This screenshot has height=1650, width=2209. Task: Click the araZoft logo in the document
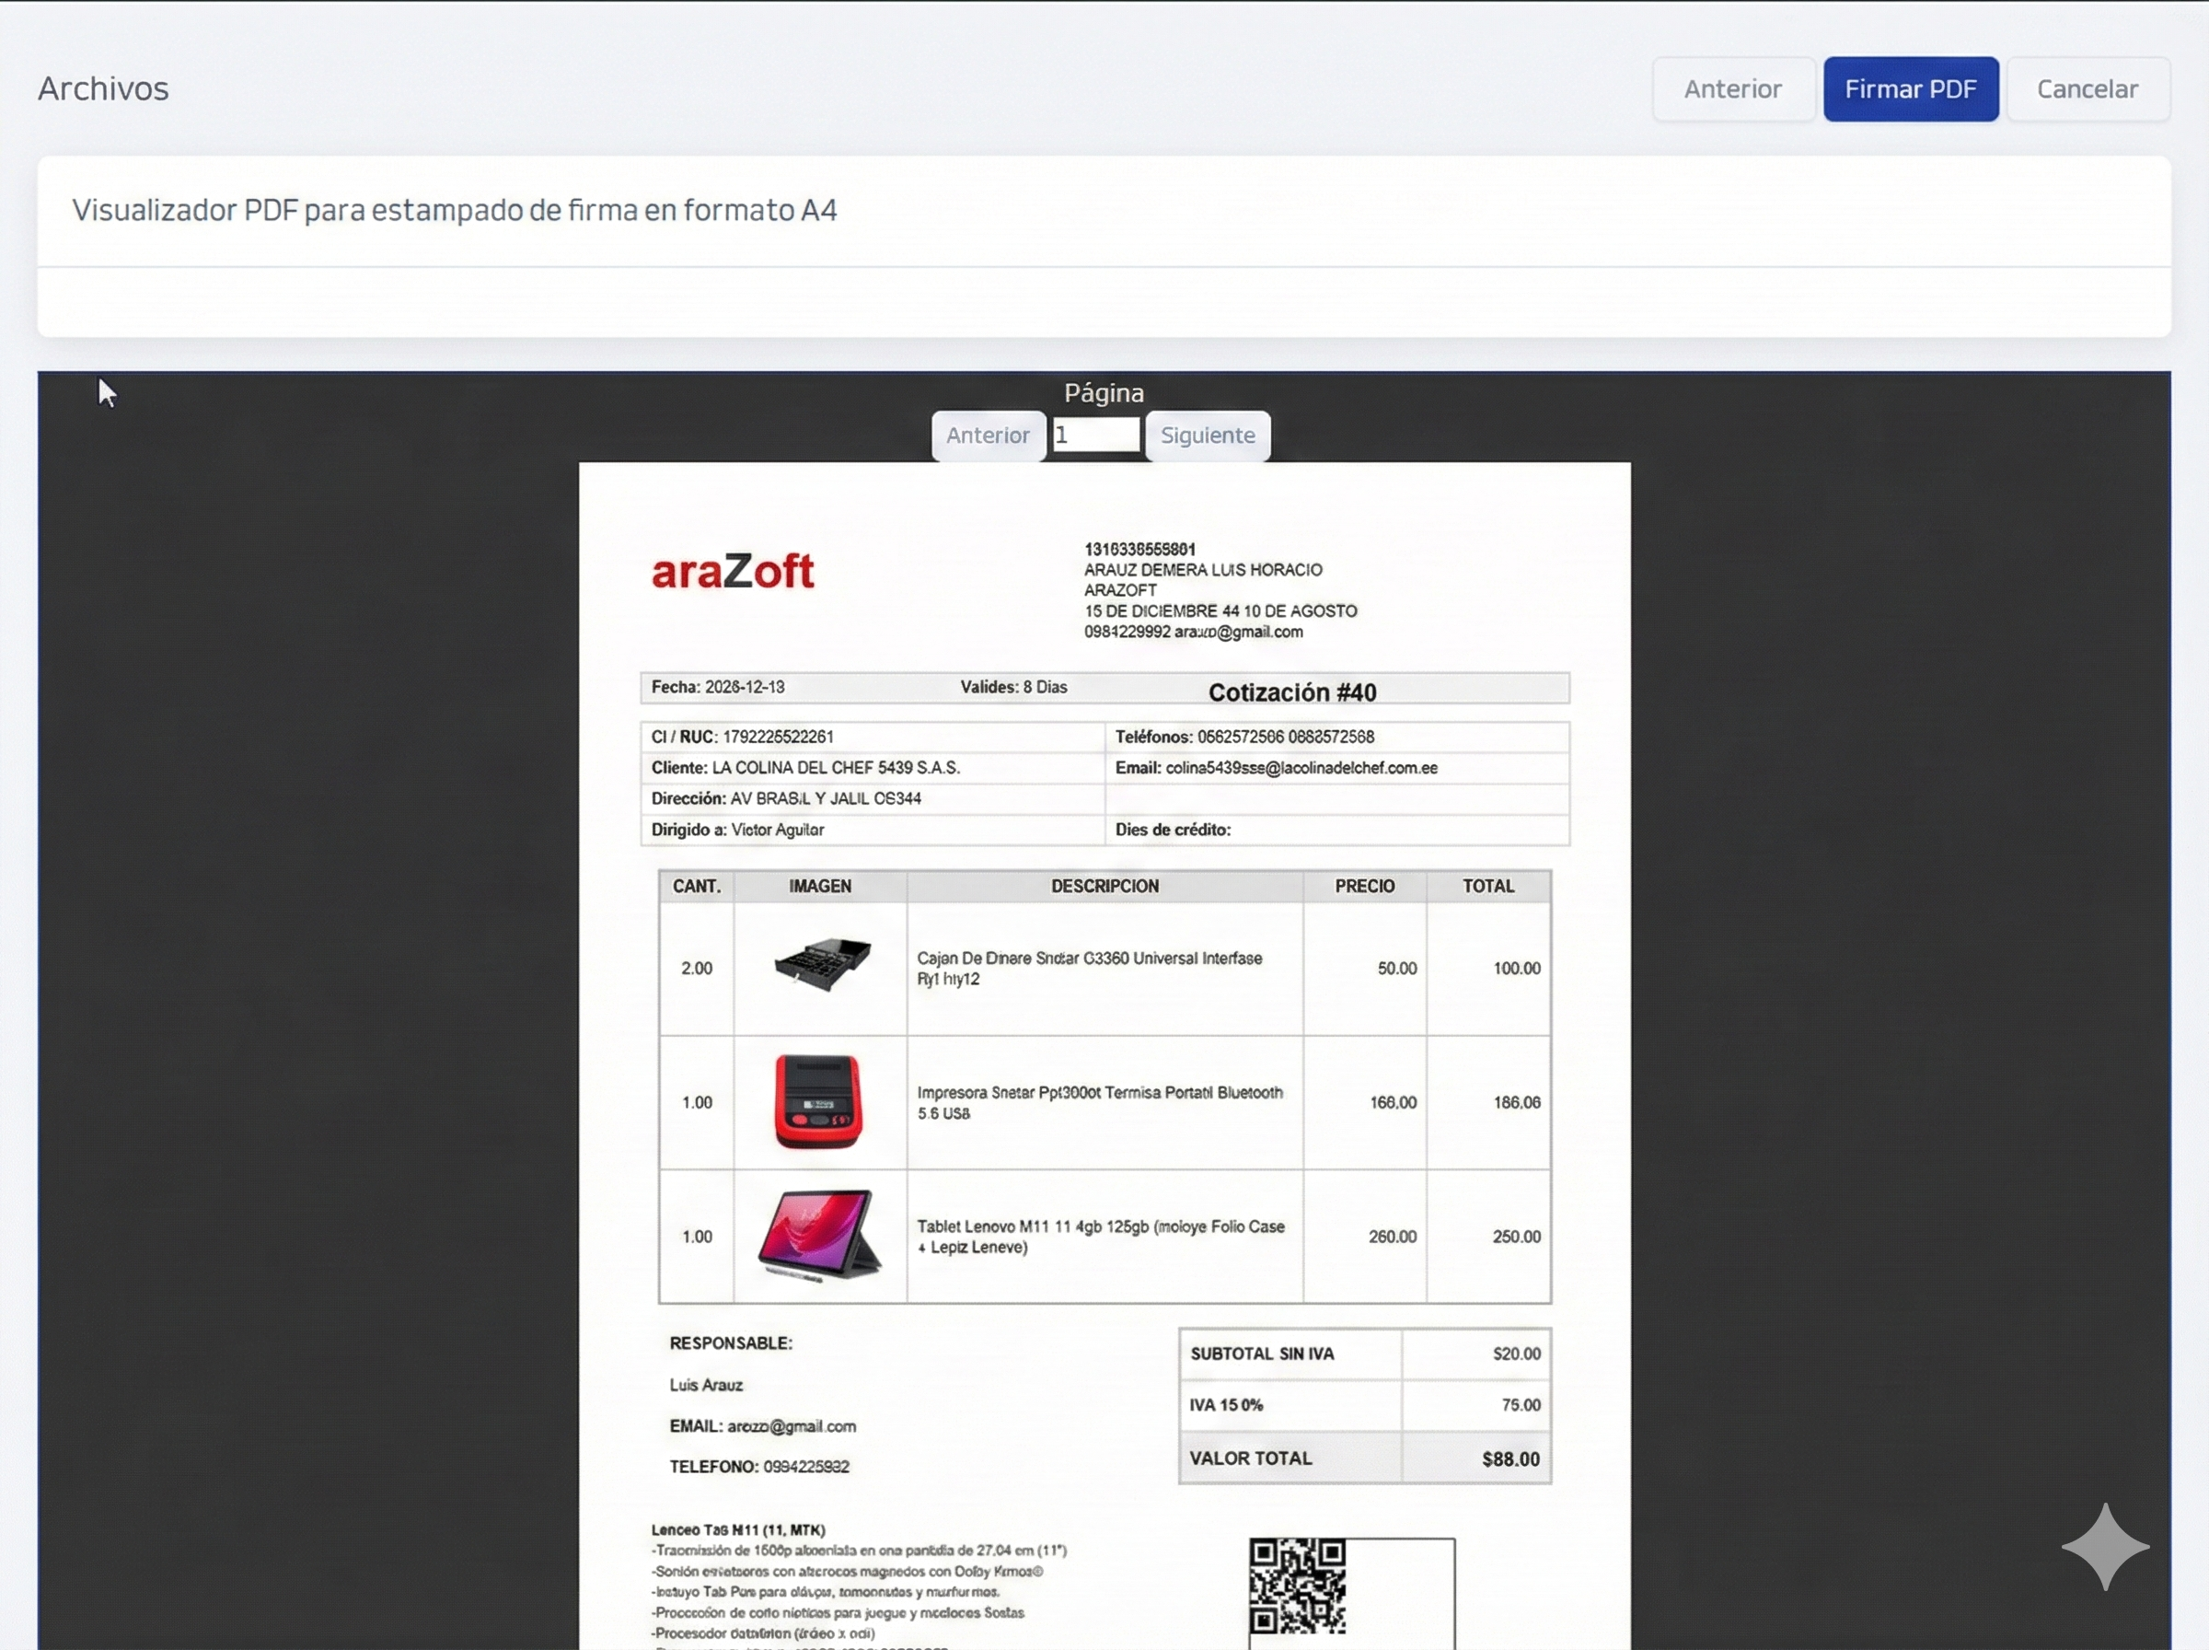pyautogui.click(x=733, y=571)
